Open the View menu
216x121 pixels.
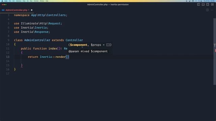pos(24,1)
